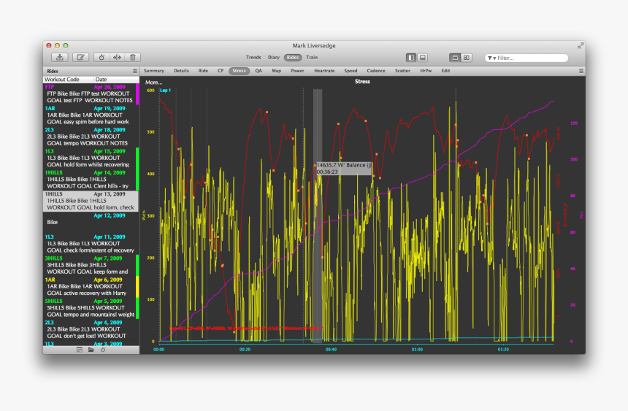Open the chart bar menu icon at right

pos(581,71)
